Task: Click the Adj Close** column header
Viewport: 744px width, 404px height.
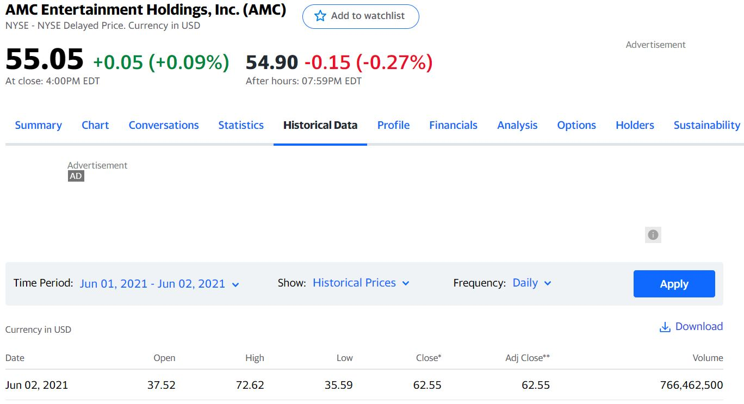Action: click(528, 358)
